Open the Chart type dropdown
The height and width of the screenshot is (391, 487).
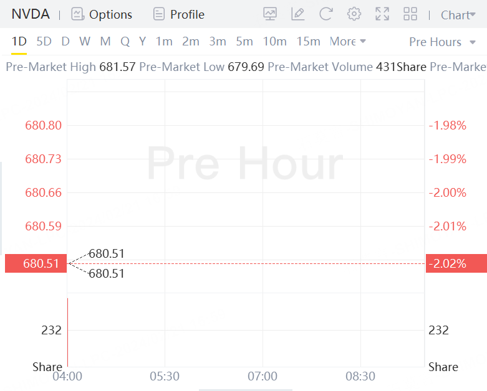[x=458, y=15]
